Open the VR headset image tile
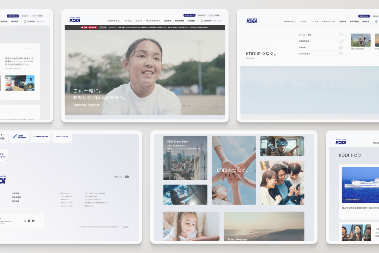Screen dimensions: 379x253 [282, 146]
